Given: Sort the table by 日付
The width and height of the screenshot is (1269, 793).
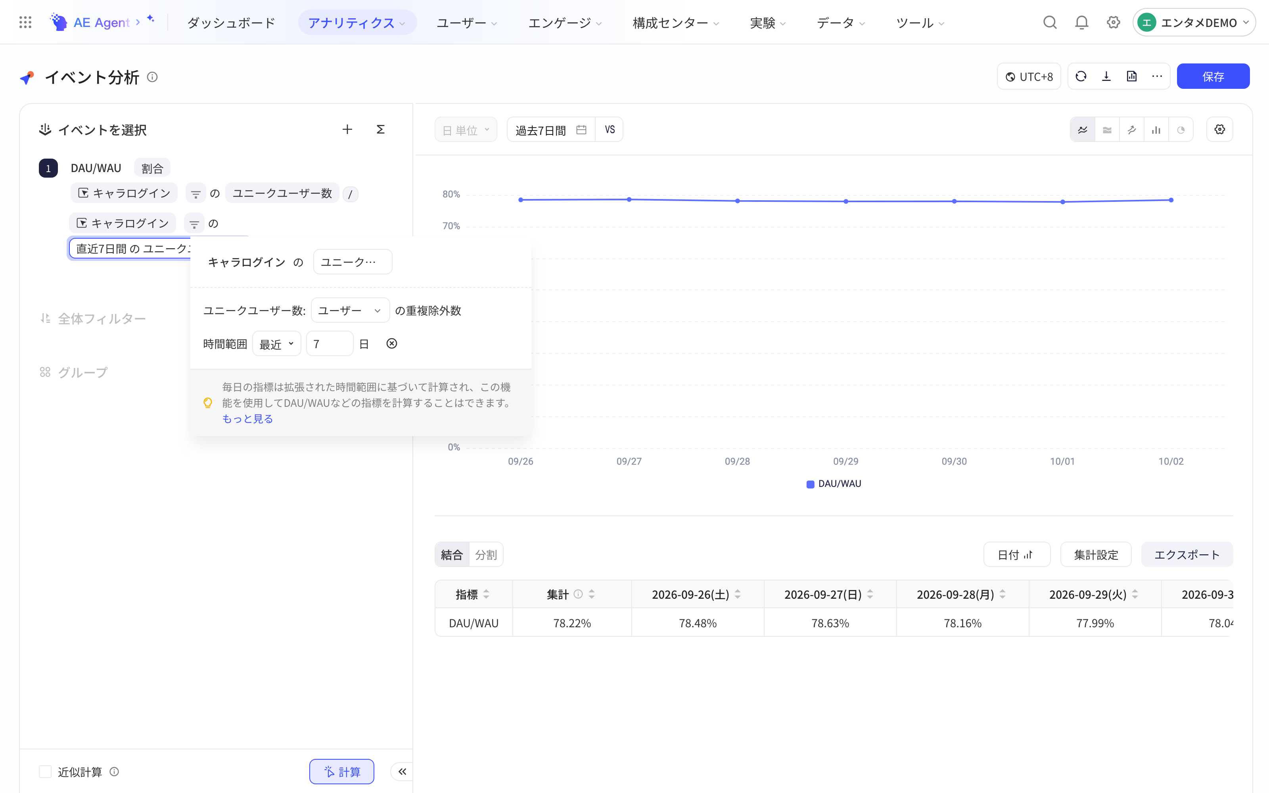Looking at the screenshot, I should [x=1017, y=555].
